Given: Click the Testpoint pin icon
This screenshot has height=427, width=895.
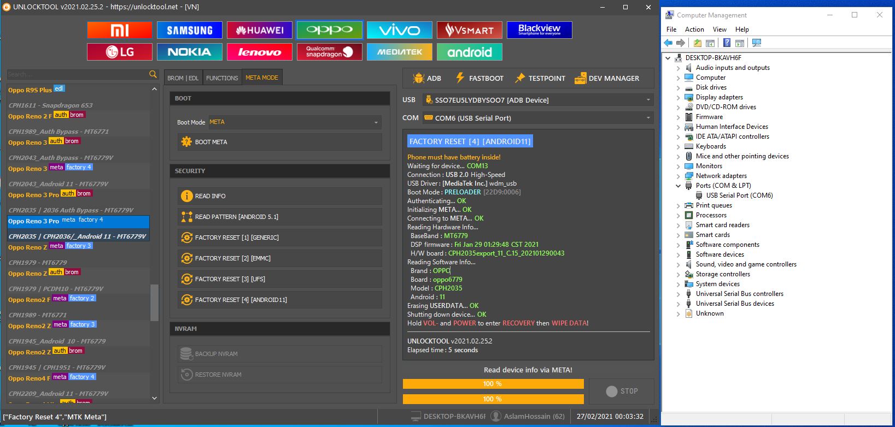Looking at the screenshot, I should [x=520, y=78].
